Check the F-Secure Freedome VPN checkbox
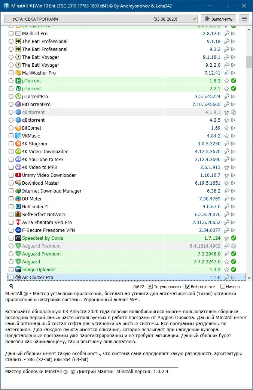253x390 pixels. [x=11, y=230]
